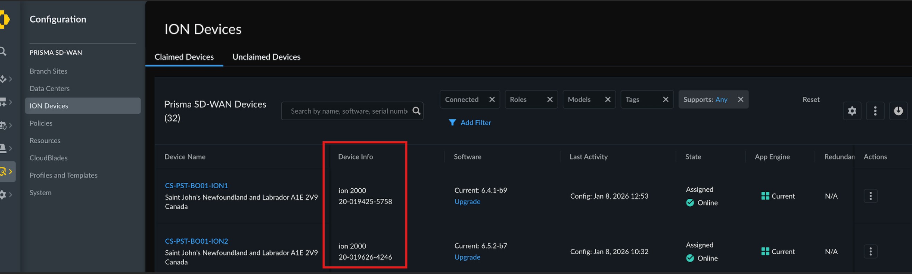The height and width of the screenshot is (274, 912).
Task: Click Upgrade link for software 6.5.2-b7
Action: click(x=467, y=257)
